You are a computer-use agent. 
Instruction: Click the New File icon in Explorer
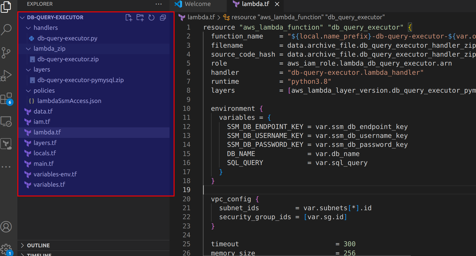click(129, 18)
